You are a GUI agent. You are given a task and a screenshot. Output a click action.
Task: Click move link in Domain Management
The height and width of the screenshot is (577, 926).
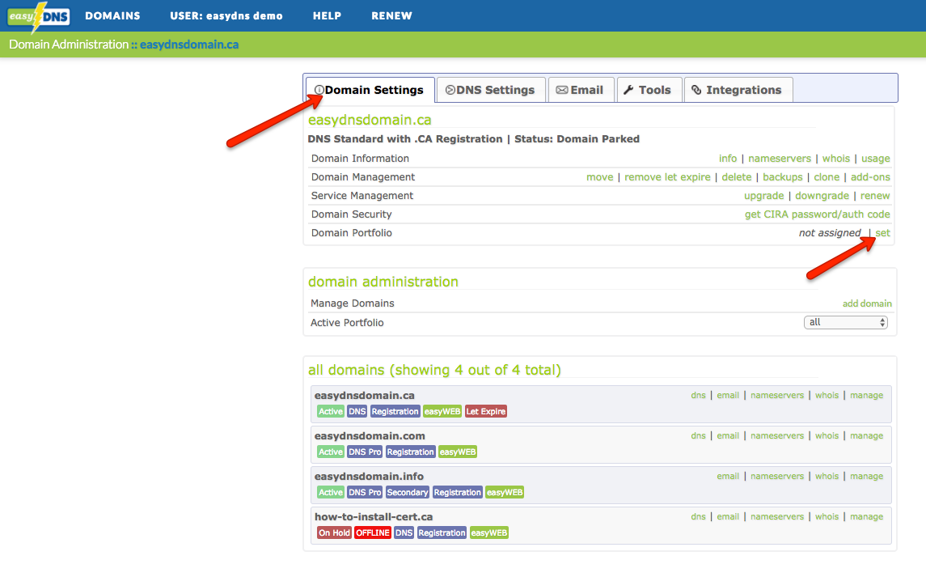click(x=599, y=176)
